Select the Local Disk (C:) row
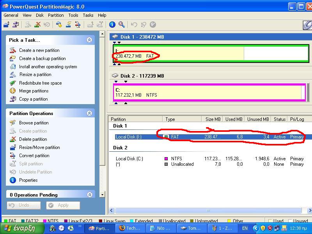312x234 pixels. pos(210,159)
